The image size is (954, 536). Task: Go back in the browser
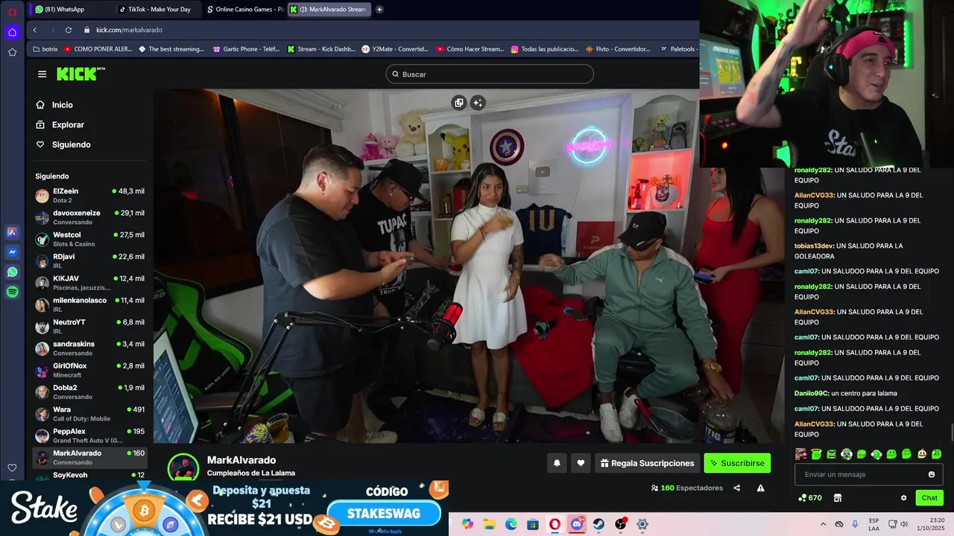(x=35, y=30)
